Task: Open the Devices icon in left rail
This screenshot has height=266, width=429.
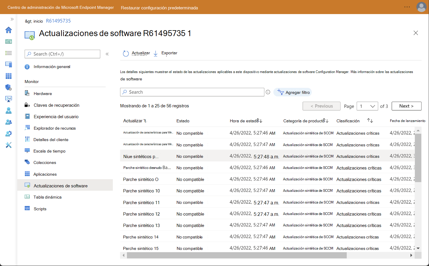Action: pos(9,65)
